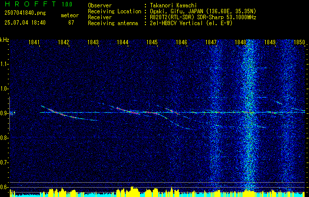This screenshot has width=309, height=197.
Task: Click the 1849 time marker
Action: click(x=270, y=42)
